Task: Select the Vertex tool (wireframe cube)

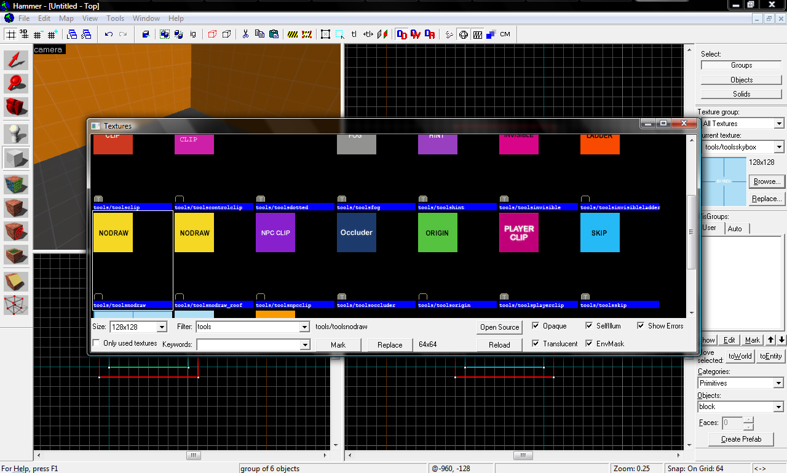Action: tap(17, 305)
